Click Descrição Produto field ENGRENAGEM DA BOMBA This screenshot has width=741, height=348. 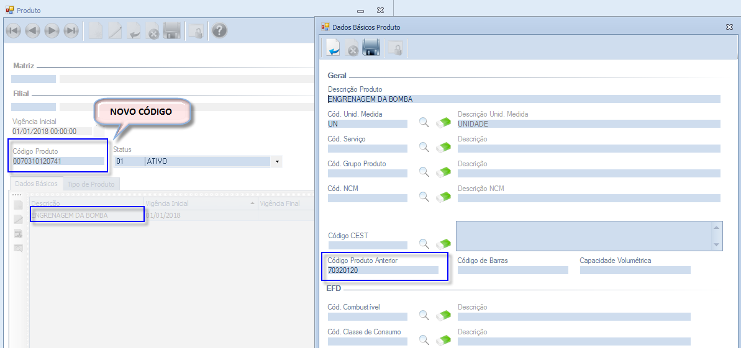pyautogui.click(x=524, y=99)
